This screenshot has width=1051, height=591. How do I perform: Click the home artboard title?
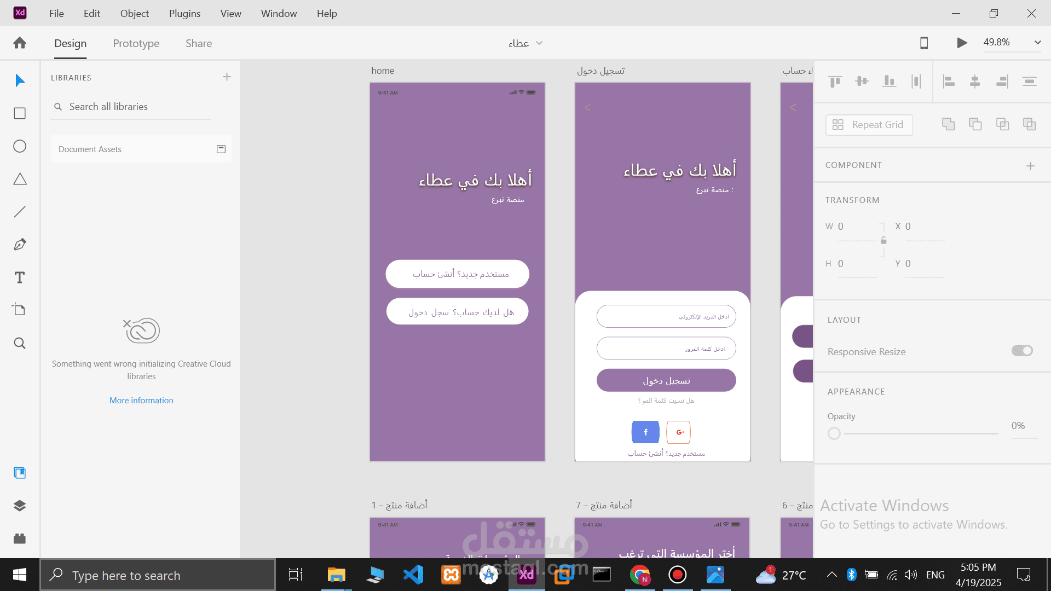383,71
